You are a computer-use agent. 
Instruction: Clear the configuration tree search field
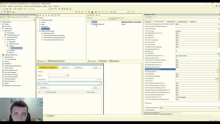pyautogui.click(x=34, y=20)
